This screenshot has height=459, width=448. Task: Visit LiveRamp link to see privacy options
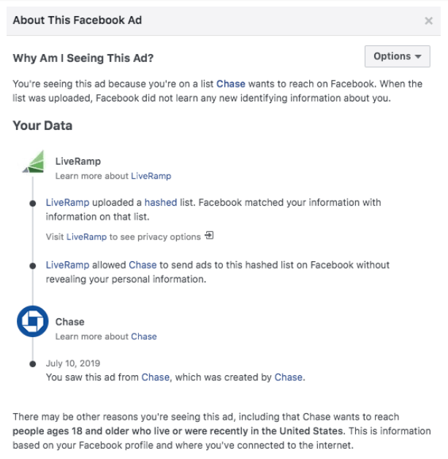pyautogui.click(x=86, y=236)
